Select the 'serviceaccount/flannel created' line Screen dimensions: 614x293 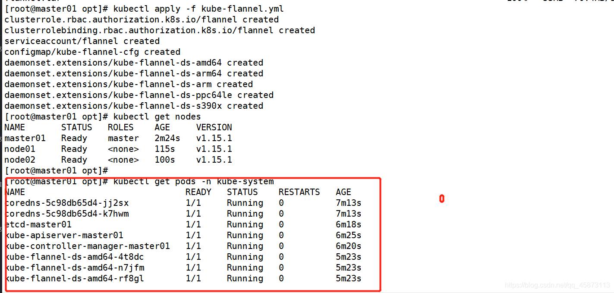pyautogui.click(x=82, y=41)
